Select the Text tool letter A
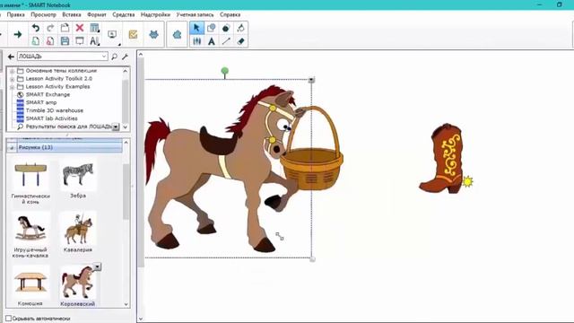The width and height of the screenshot is (574, 323). tap(212, 41)
